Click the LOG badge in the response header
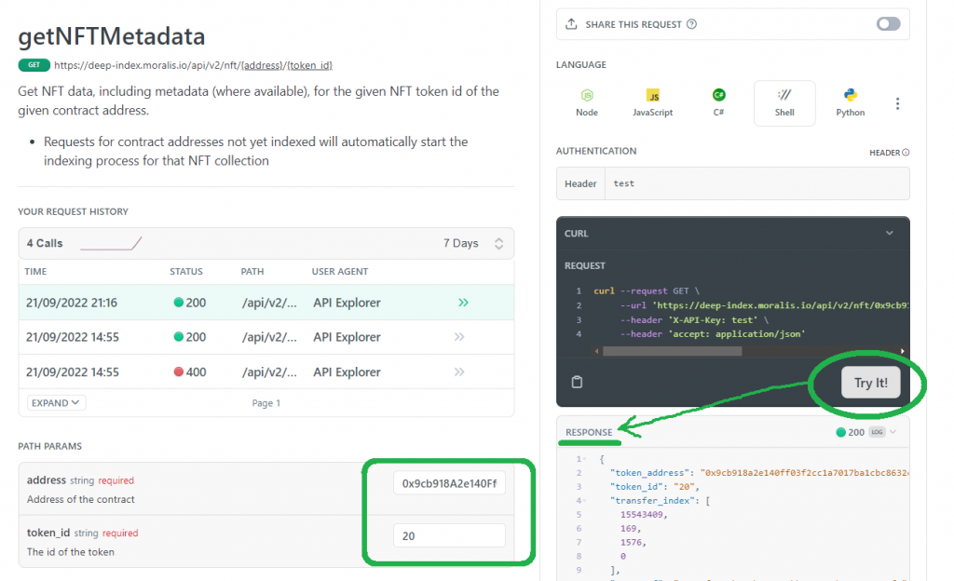 [x=877, y=432]
